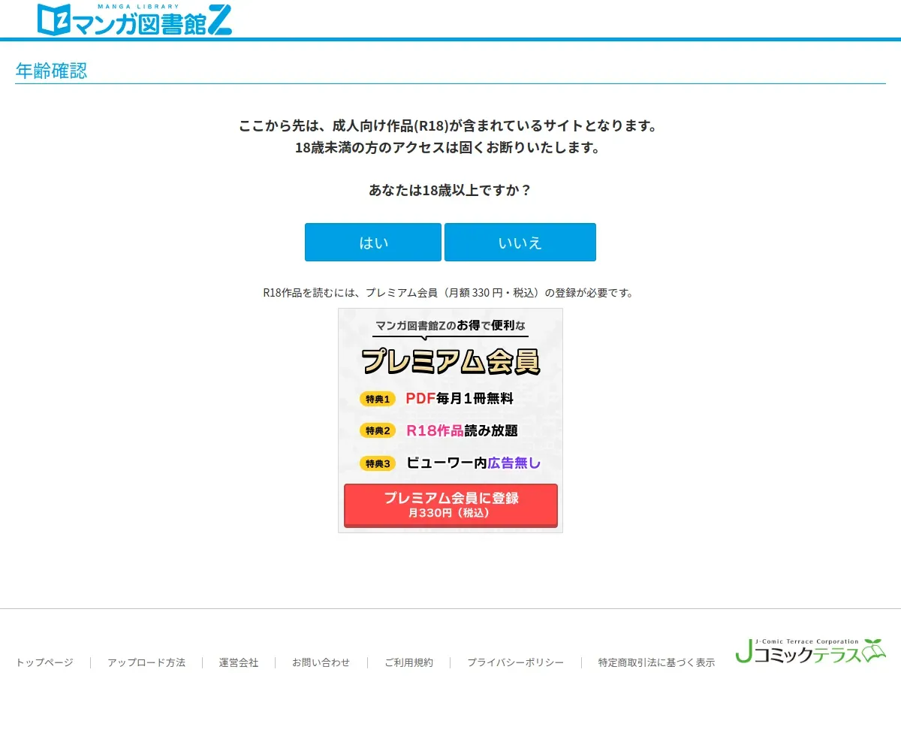The image size is (901, 751).
Task: Open the お問い合わせ footer link
Action: [x=321, y=662]
